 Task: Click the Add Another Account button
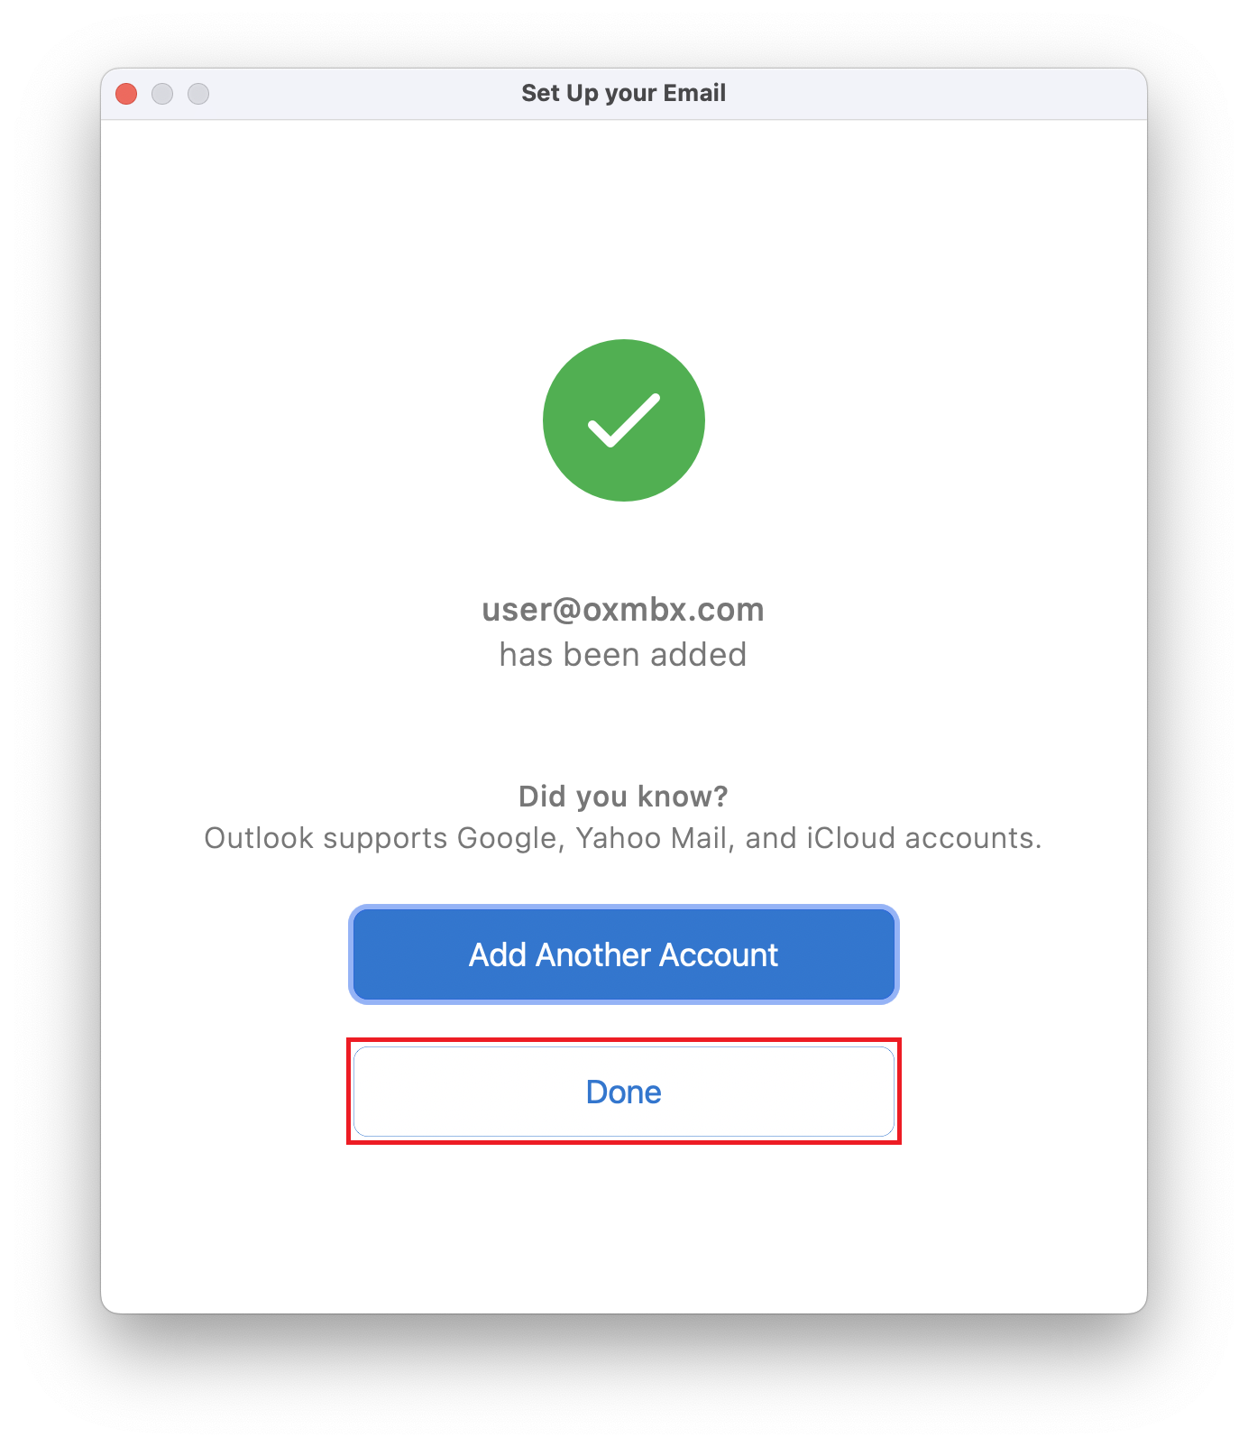623,954
